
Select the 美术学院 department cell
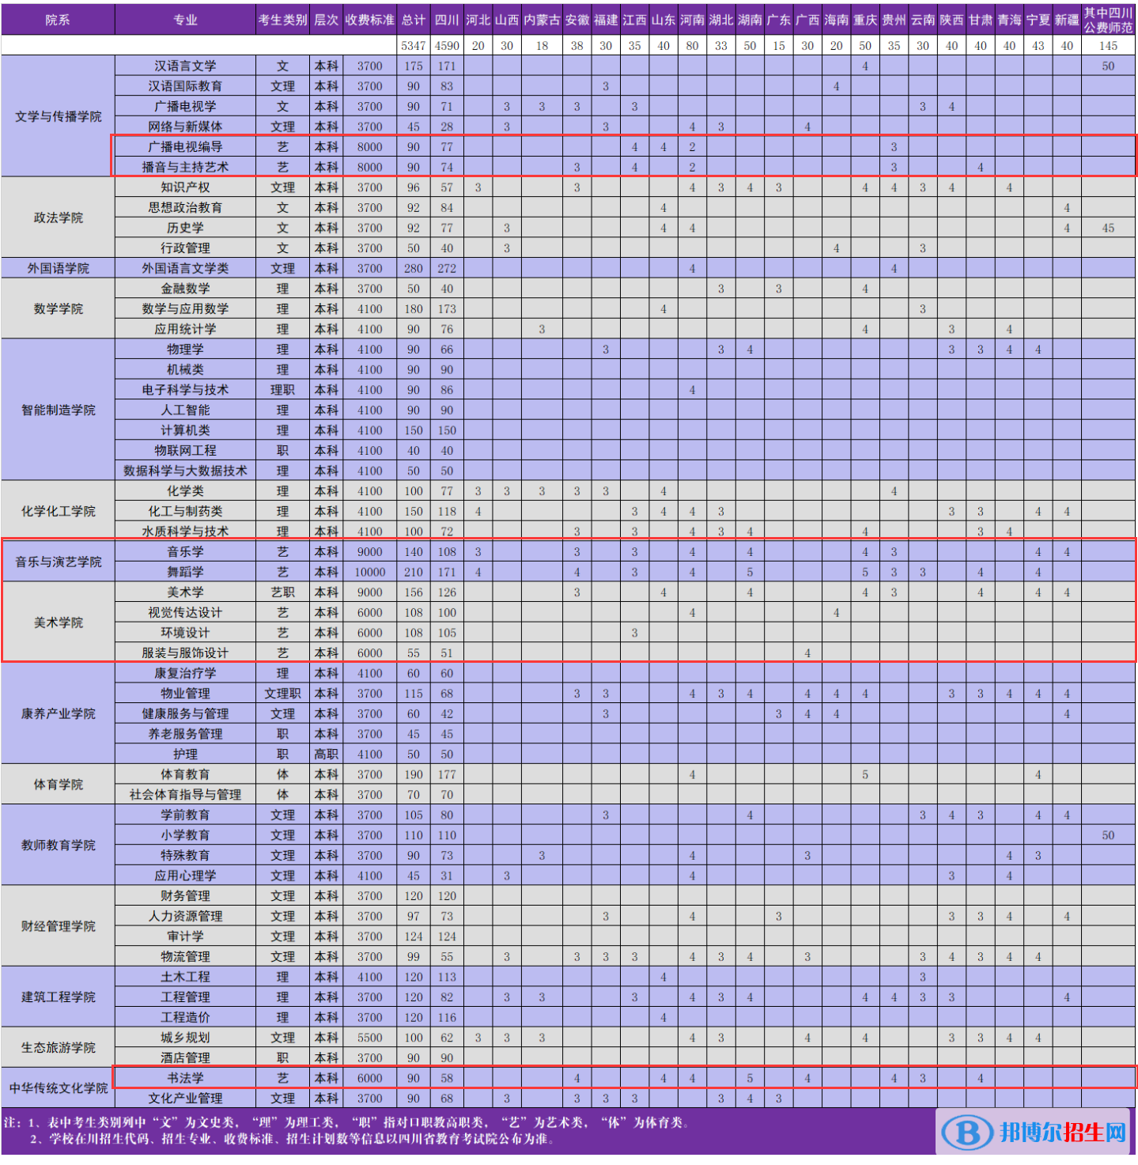[58, 622]
